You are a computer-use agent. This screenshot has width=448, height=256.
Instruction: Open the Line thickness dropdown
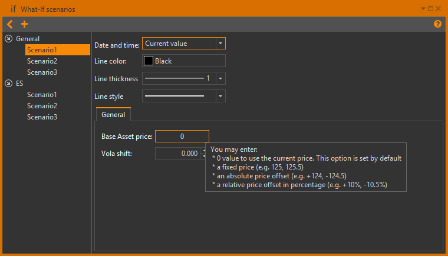[220, 79]
